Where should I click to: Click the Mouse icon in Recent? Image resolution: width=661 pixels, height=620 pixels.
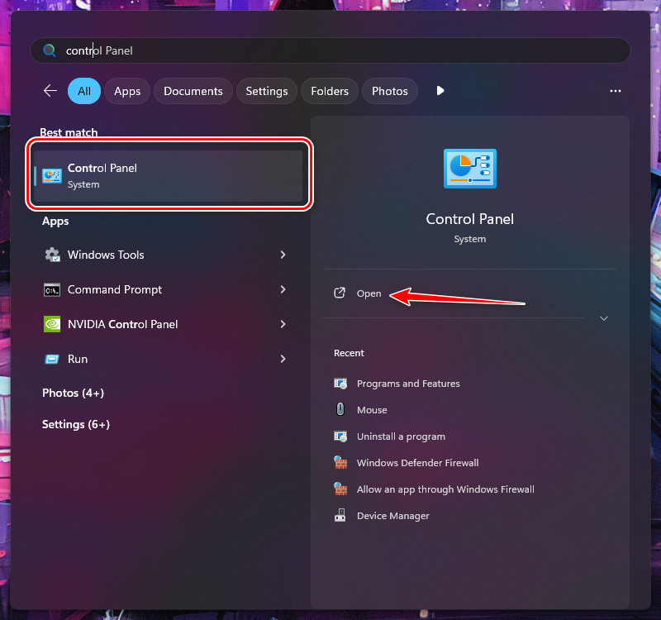(x=340, y=409)
